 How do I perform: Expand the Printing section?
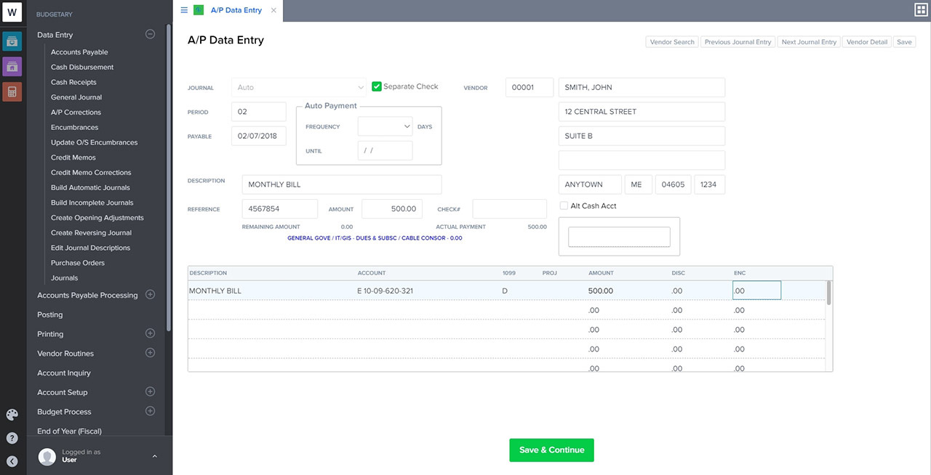(x=151, y=334)
